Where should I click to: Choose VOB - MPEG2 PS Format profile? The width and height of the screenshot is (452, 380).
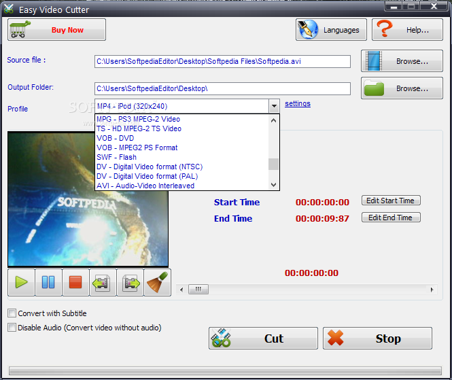[x=182, y=148]
